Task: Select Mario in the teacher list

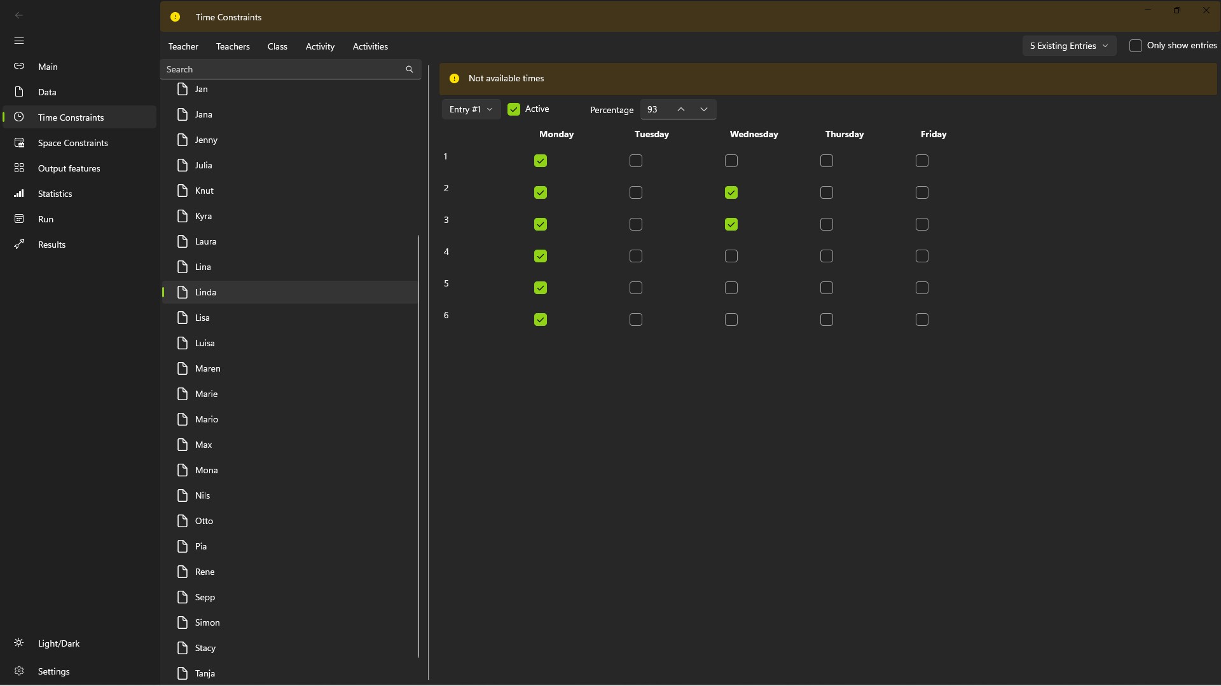Action: pos(207,419)
